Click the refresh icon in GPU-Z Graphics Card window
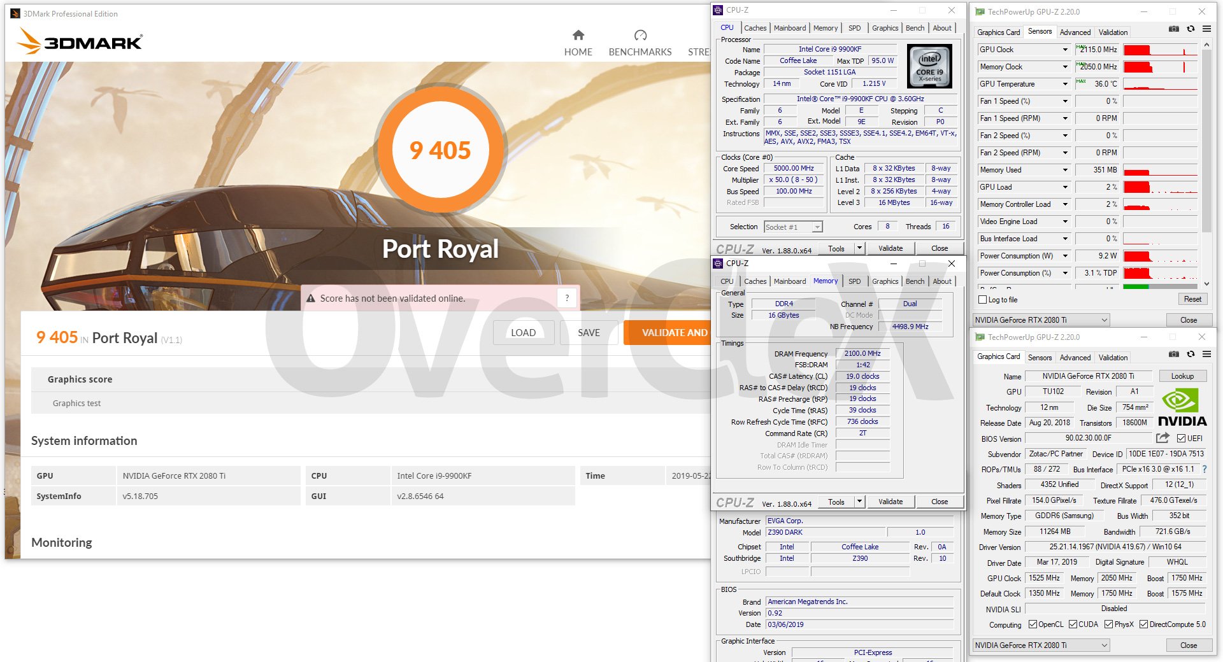 (x=1190, y=354)
